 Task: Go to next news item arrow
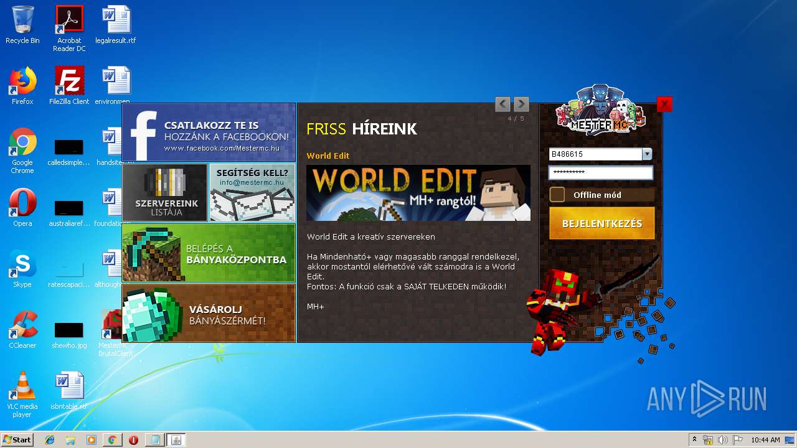(x=521, y=104)
